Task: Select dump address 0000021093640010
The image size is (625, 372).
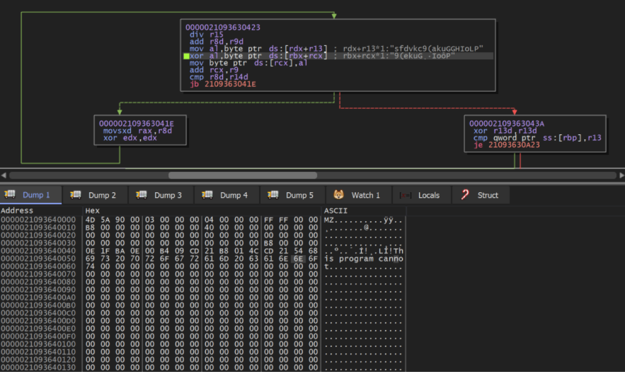Action: pyautogui.click(x=38, y=227)
